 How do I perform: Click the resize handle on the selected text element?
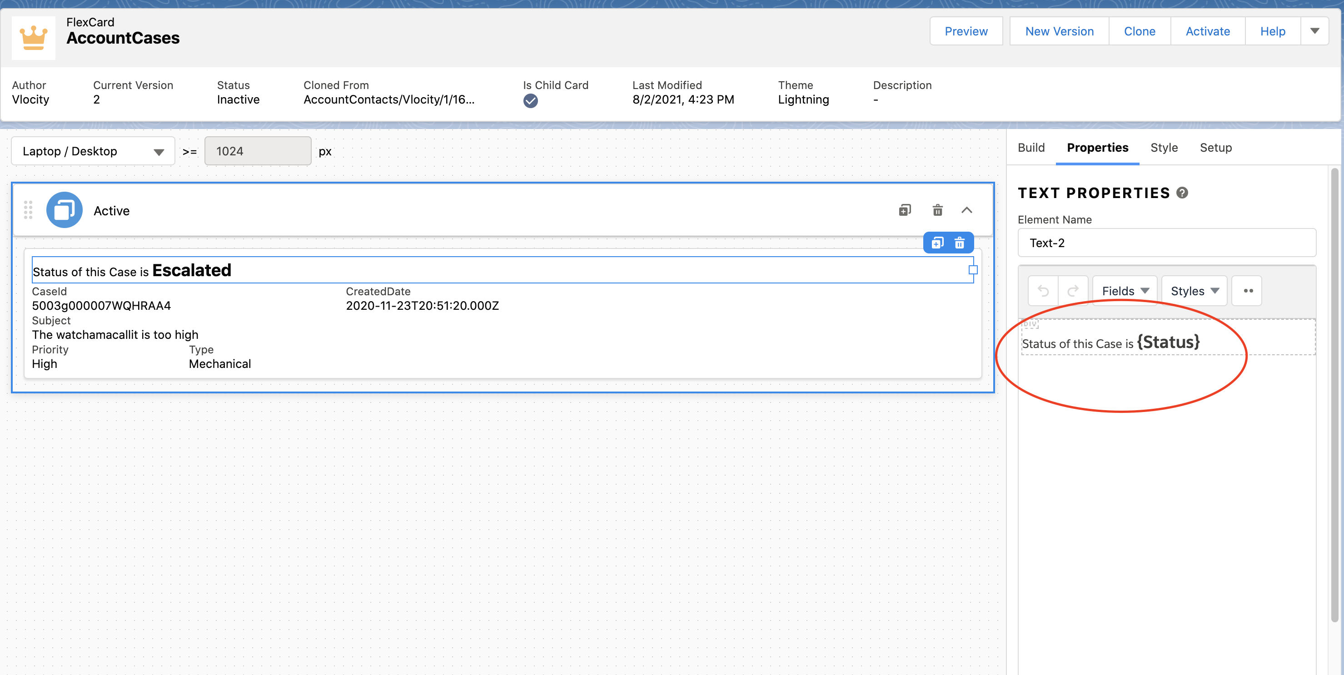click(x=973, y=270)
